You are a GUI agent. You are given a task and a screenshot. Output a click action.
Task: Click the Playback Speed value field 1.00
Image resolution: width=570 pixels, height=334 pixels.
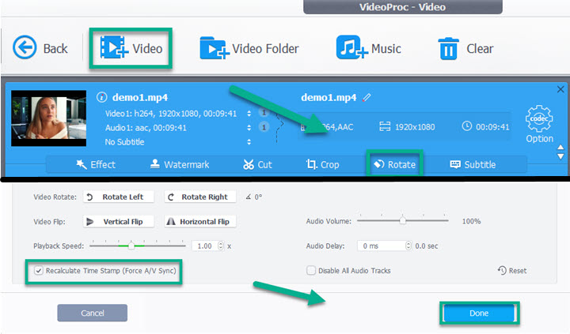click(204, 246)
